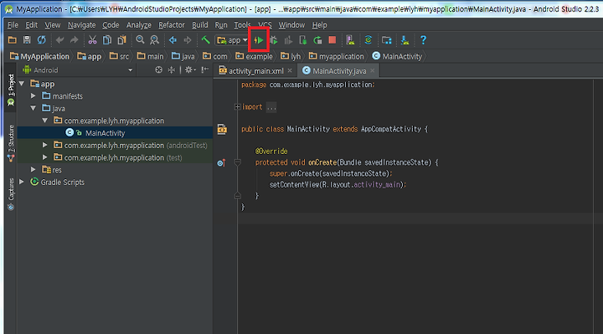Image resolution: width=603 pixels, height=334 pixels.
Task: Click the MainActivity breadcrumb
Action: coord(397,56)
